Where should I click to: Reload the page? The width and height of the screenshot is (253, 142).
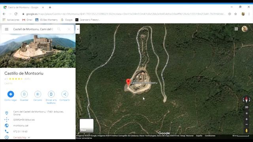coord(16,14)
